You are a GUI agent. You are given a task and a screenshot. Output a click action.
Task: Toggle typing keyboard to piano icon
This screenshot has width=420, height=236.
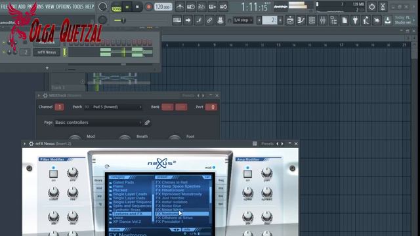pyautogui.click(x=177, y=20)
